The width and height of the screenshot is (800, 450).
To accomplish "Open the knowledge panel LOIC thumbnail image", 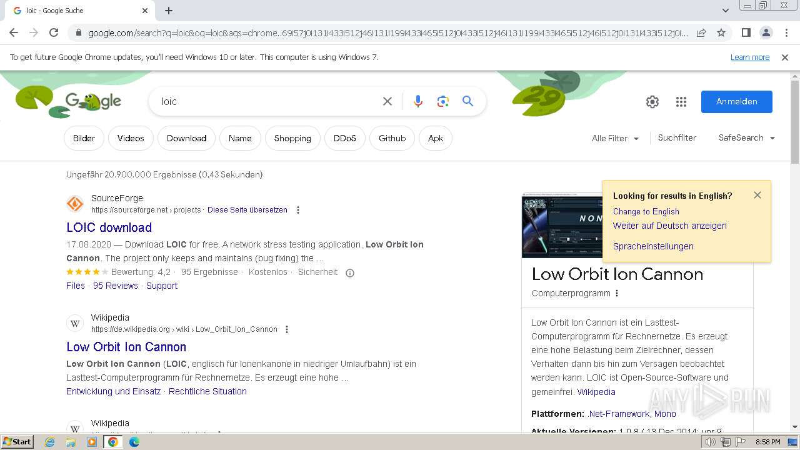I will point(562,225).
